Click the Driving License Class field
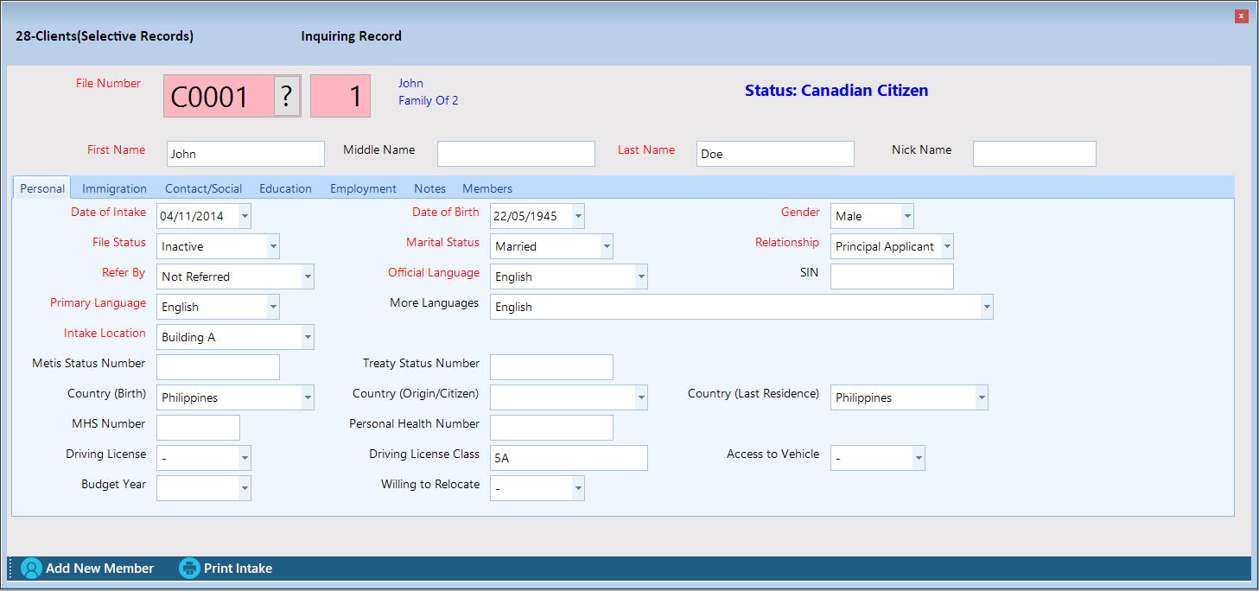Screen dimensions: 1259x591 click(569, 458)
